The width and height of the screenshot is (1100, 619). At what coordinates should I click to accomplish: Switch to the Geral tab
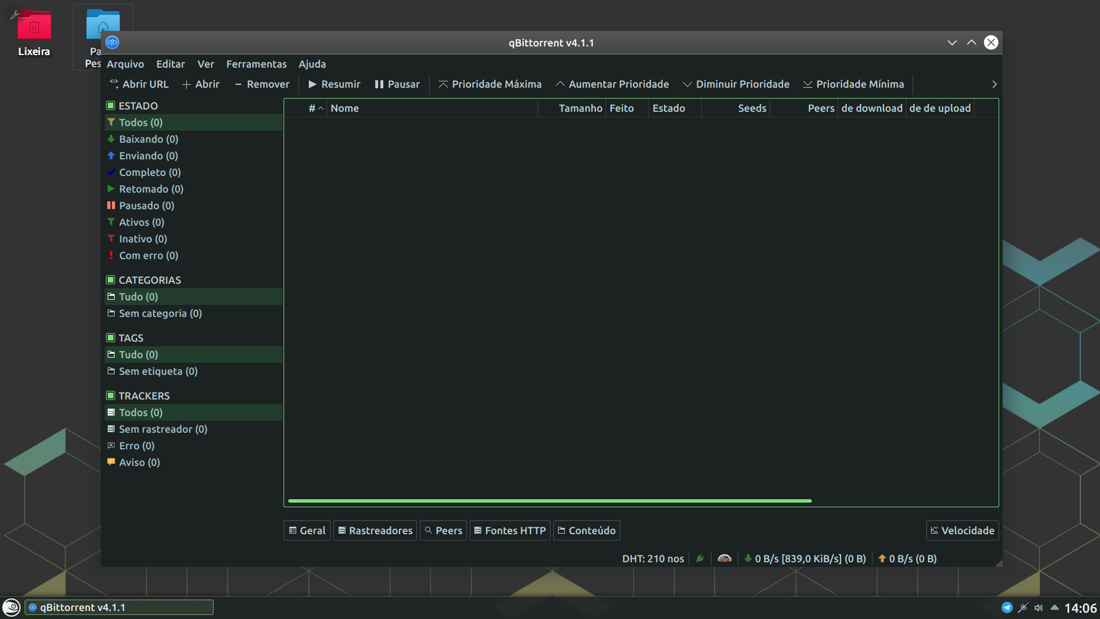307,531
